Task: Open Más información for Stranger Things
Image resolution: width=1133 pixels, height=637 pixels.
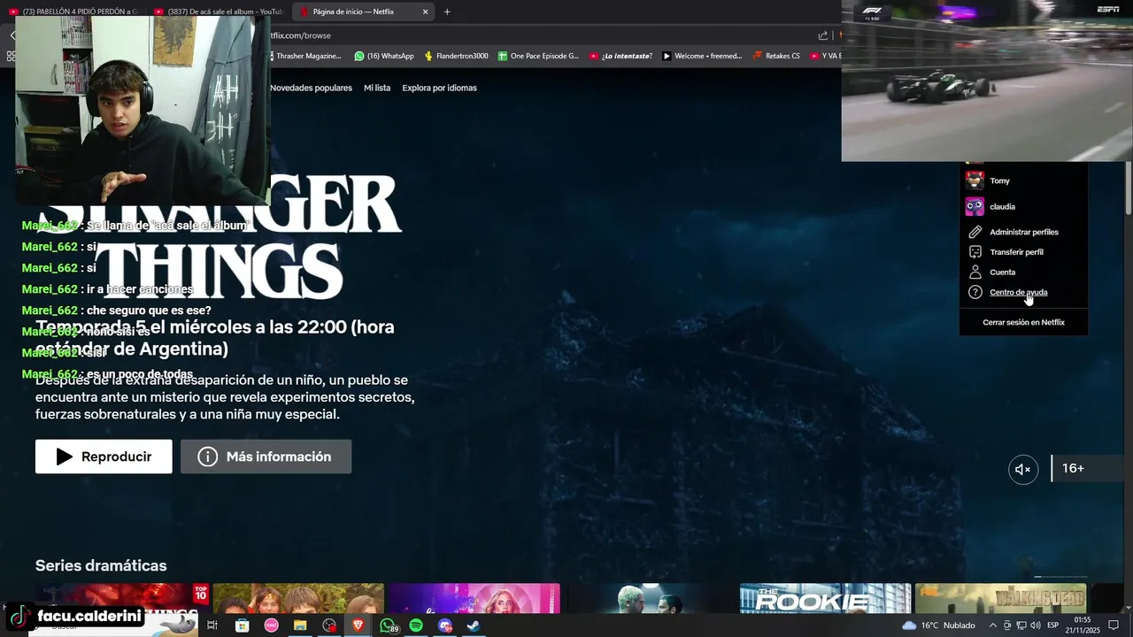Action: point(266,457)
